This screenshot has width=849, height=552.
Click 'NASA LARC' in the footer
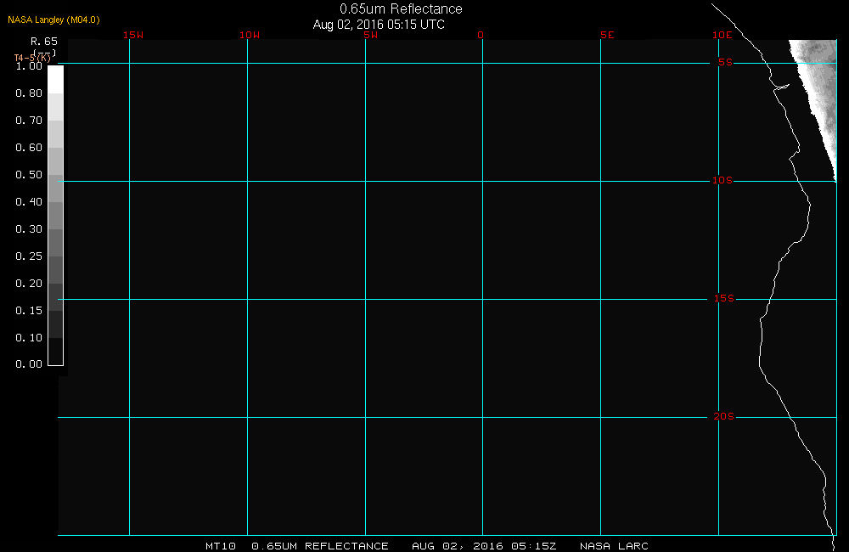614,546
